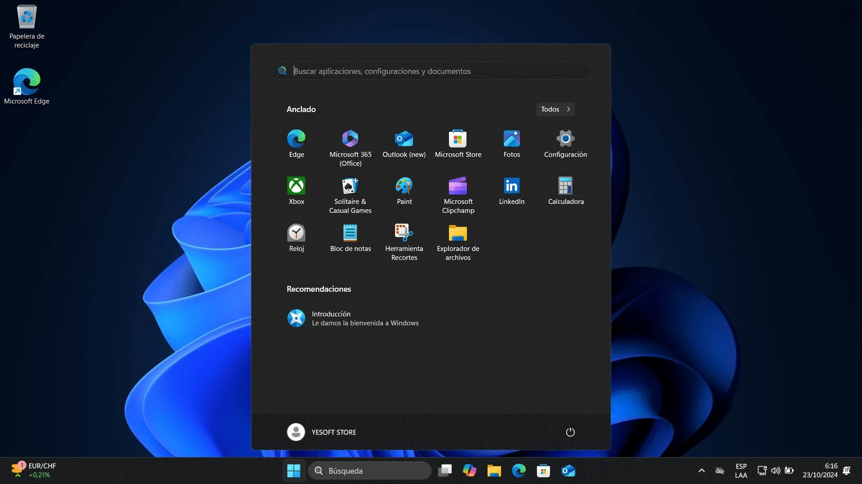Viewport: 862px width, 484px height.
Task: Click the battery status icon
Action: (x=789, y=471)
